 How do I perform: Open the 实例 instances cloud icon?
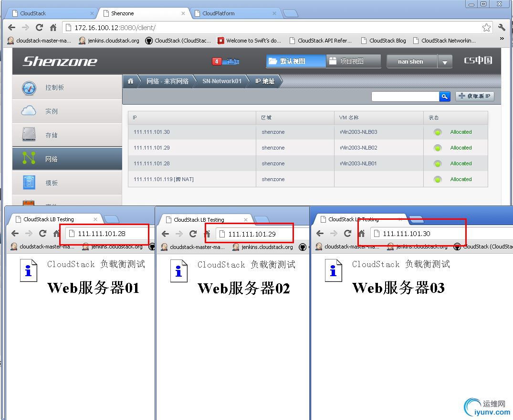point(29,111)
